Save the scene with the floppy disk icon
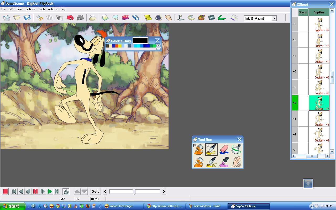Screen dimensions: 336x210 tap(27, 18)
